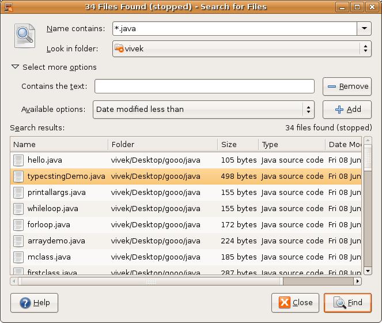The image size is (382, 323).
Task: Click the forloop.java file icon
Action: pos(18,225)
